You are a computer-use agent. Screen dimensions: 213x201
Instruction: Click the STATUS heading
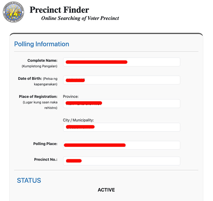pyautogui.click(x=29, y=181)
